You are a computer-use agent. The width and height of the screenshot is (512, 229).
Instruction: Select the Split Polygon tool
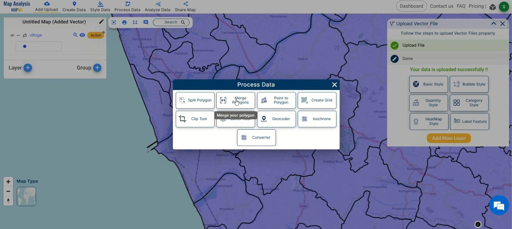coord(195,100)
